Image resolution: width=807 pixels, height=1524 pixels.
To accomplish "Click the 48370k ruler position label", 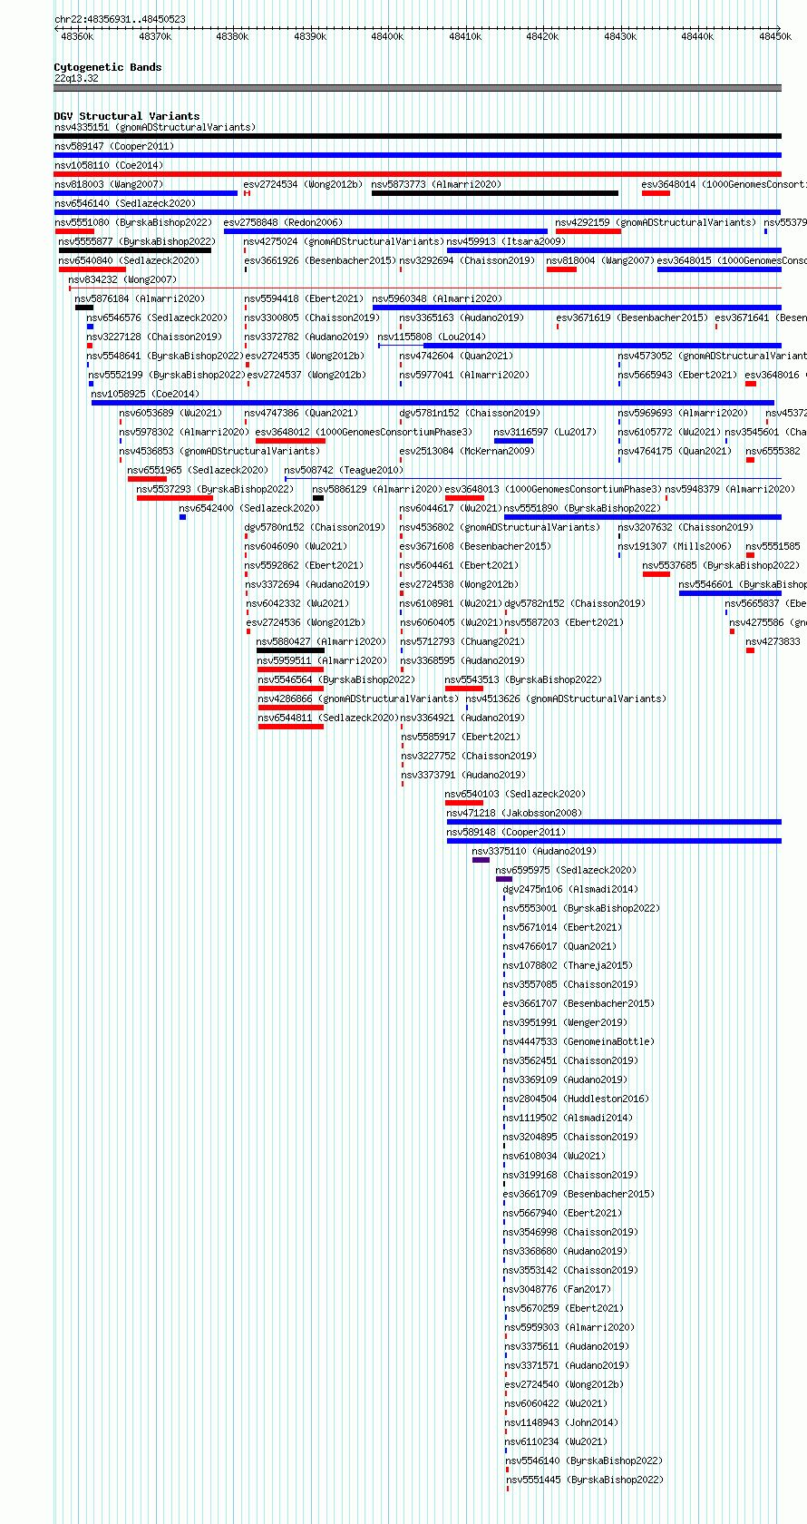I will coord(155,36).
